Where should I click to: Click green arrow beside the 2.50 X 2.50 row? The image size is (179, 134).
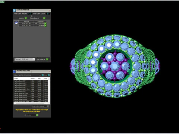pos(45,26)
